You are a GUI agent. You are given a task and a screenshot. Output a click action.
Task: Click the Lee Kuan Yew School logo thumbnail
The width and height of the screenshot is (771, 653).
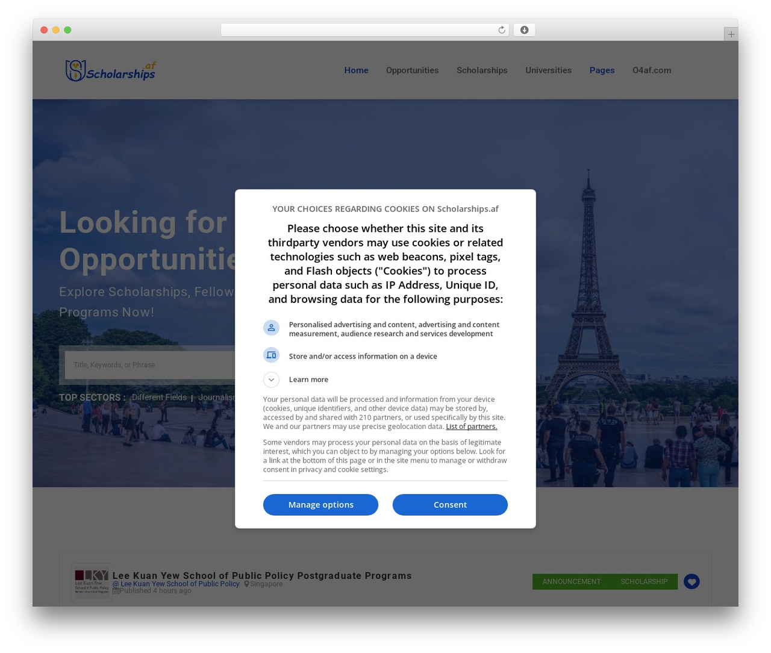click(92, 583)
